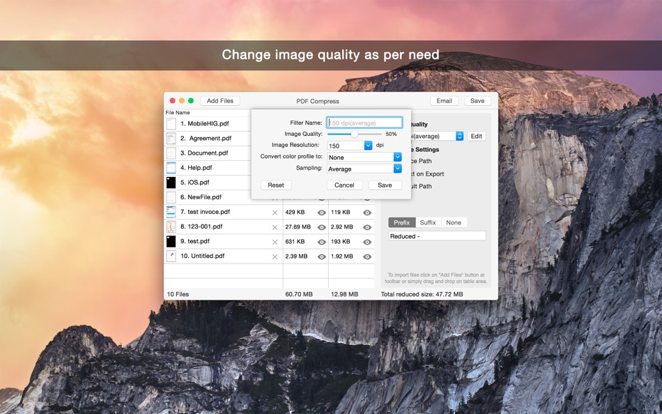Remove Untitled.pdf via its X icon
Screen dimensions: 662x414
point(275,257)
